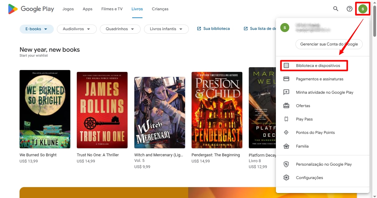Screen dimensions: 377x198
Task: Open the We Burned So Bright book cover
Action: click(45, 109)
